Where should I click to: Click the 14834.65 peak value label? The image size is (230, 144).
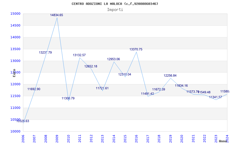tap(56, 15)
